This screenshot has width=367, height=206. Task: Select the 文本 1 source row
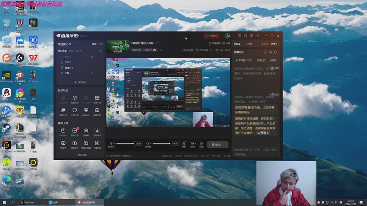79,62
